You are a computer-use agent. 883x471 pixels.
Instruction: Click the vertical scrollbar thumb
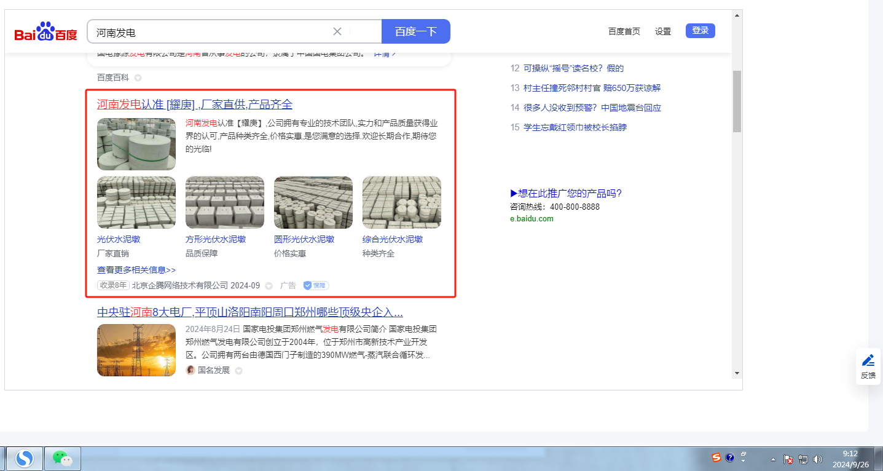coord(737,101)
